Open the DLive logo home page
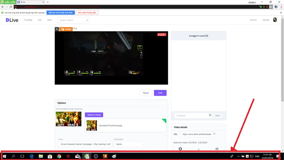The image size is (284, 160). pyautogui.click(x=12, y=20)
